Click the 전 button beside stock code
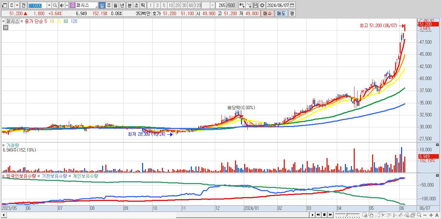Viewport: 441px width, 219px height. [24, 5]
